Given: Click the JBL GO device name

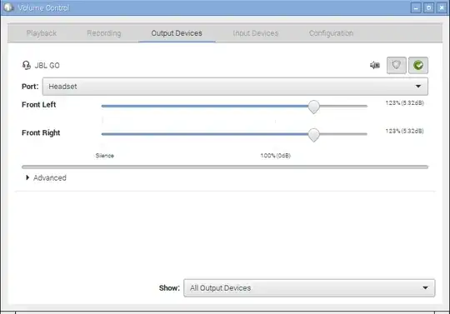Looking at the screenshot, I should [47, 65].
